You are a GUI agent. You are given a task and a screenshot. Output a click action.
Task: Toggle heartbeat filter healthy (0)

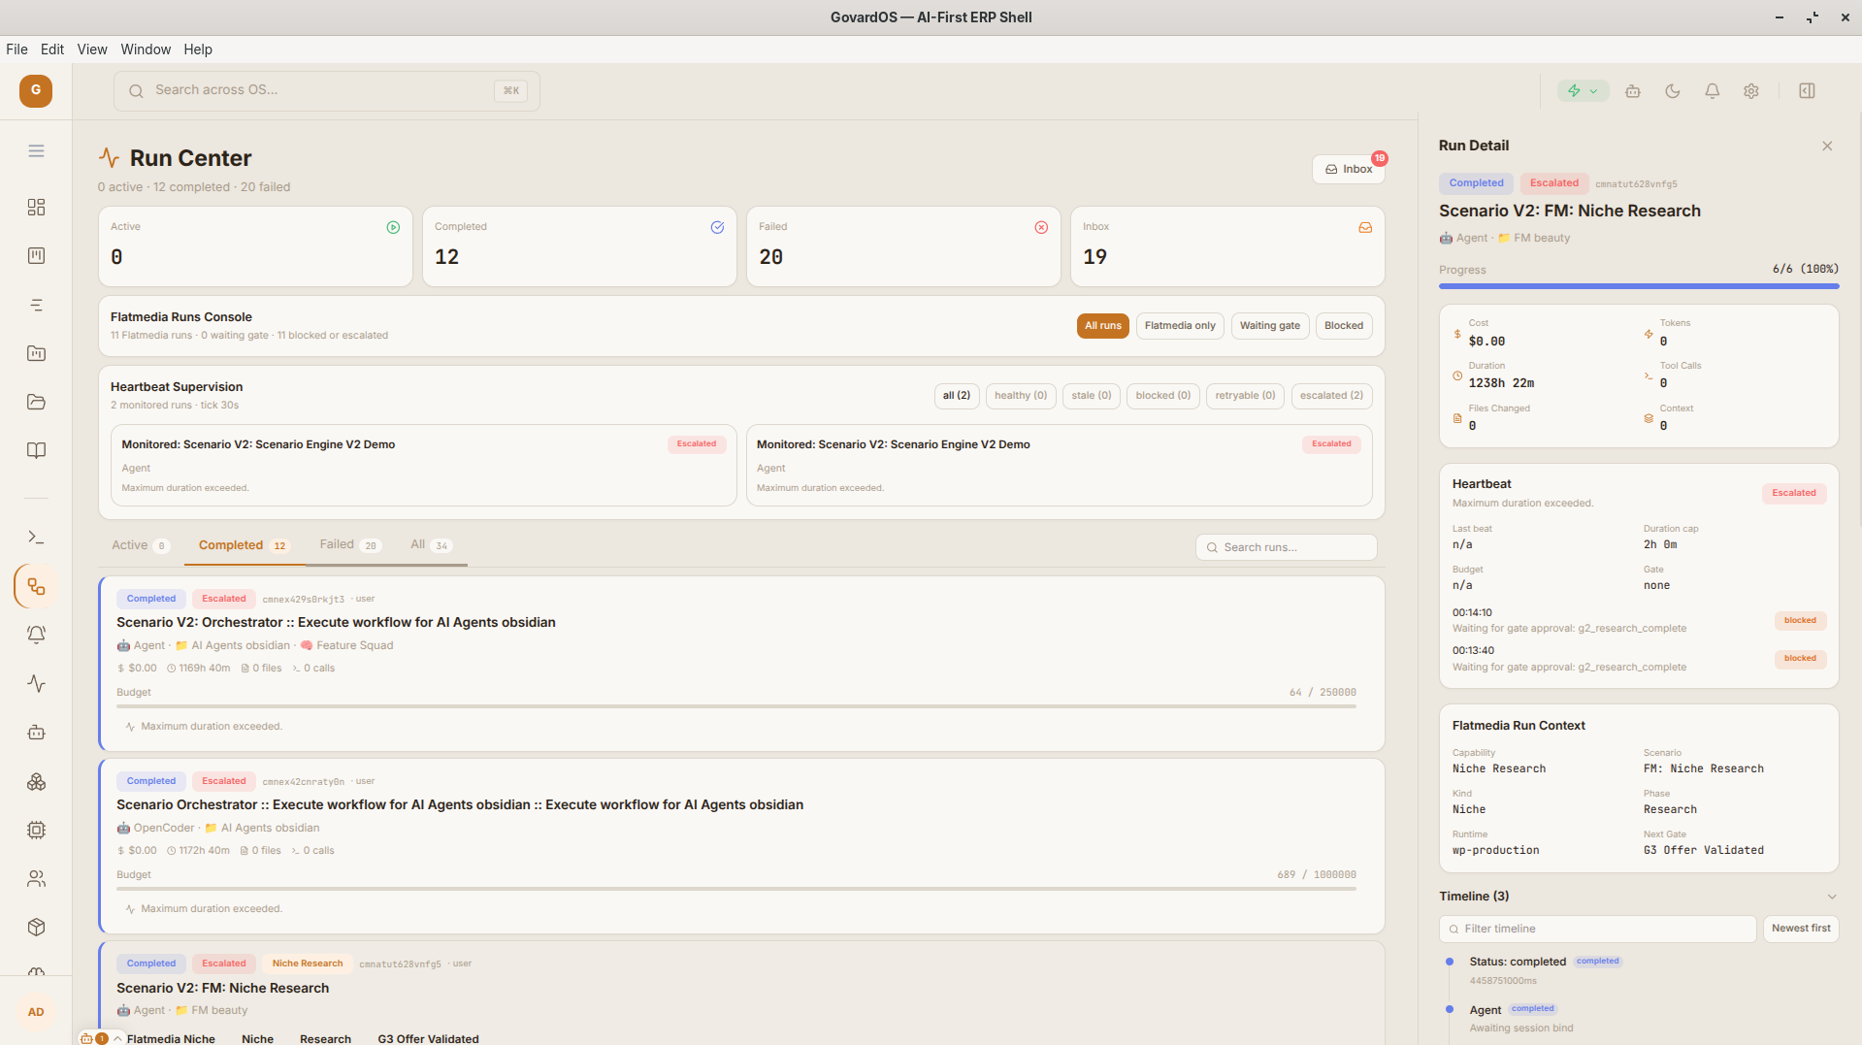1021,396
